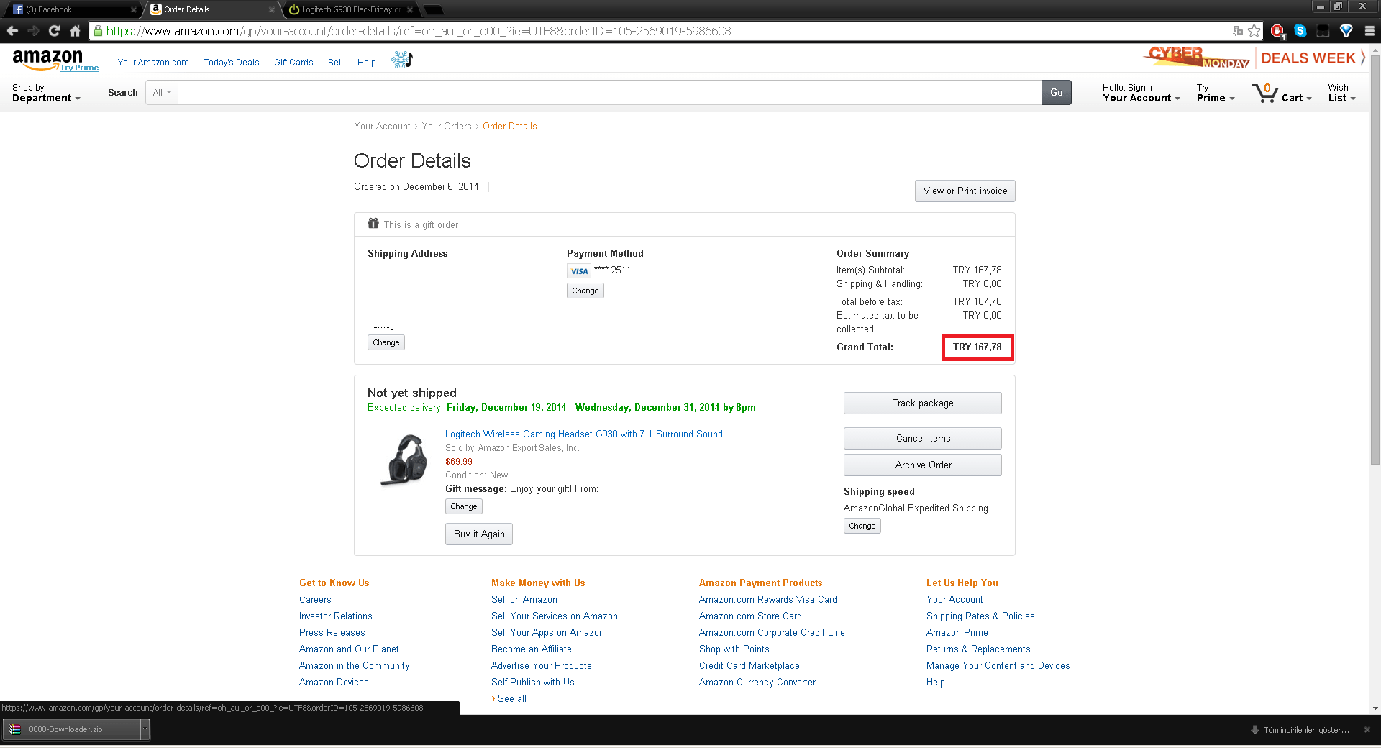Open the Adblock extension icon
The height and width of the screenshot is (748, 1381).
(1277, 31)
